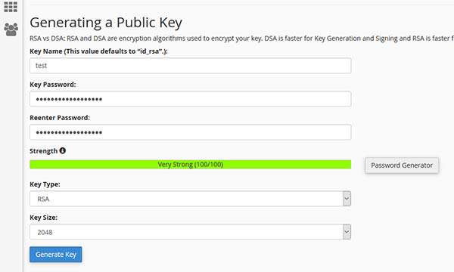
Task: Open the user manager group icon
Action: click(11, 29)
